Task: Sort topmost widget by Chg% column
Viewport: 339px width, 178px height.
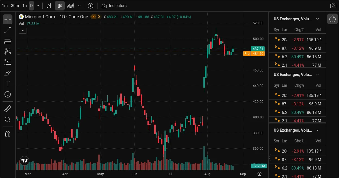Action: 299,30
